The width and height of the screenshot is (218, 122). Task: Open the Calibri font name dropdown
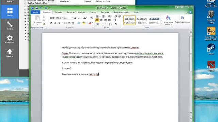(x=63, y=18)
